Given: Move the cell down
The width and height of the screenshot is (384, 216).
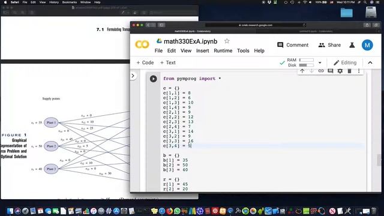Looking at the screenshot, I should (x=311, y=71).
